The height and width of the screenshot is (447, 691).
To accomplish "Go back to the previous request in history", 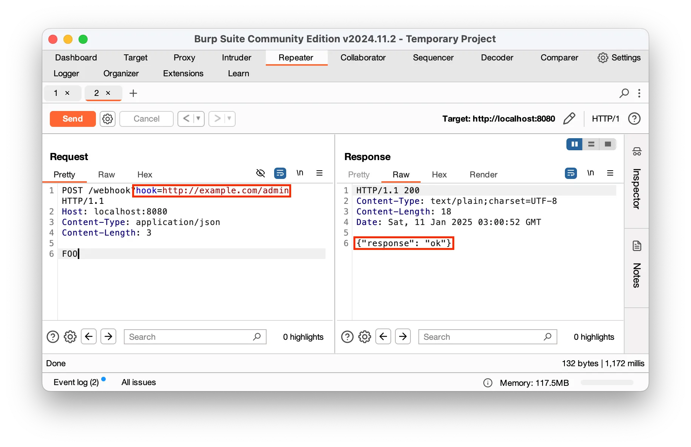I will (x=186, y=119).
